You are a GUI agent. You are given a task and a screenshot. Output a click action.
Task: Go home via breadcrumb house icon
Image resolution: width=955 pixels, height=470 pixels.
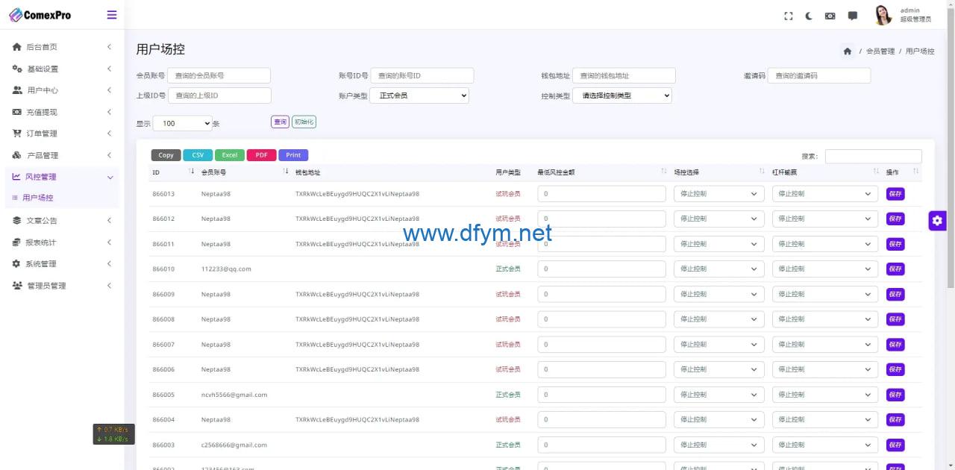pos(848,51)
